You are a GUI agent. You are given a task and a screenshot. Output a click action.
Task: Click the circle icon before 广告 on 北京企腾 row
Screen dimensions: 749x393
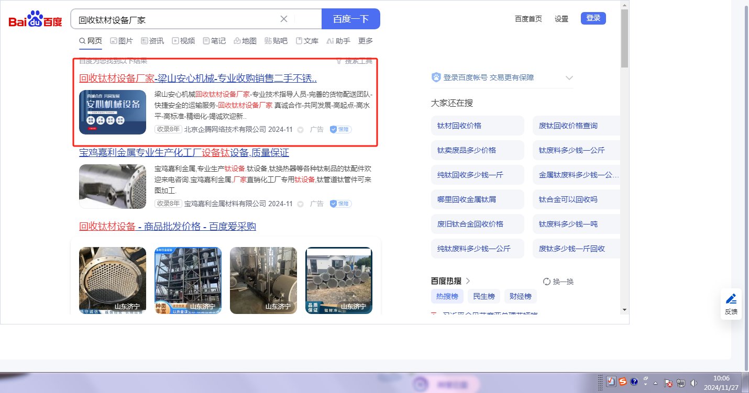tap(300, 130)
